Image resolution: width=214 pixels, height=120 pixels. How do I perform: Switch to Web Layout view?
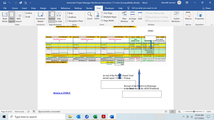coord(18,17)
